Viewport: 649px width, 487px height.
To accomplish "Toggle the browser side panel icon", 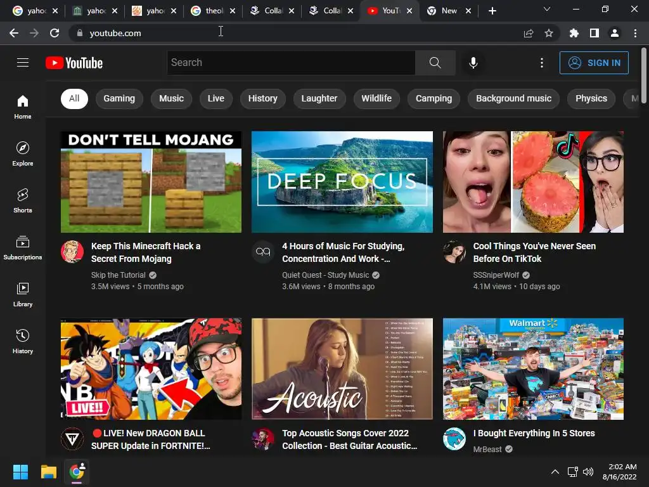I will click(594, 33).
